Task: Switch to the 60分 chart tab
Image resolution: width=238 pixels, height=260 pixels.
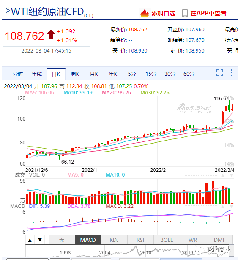Action: (x=189, y=74)
